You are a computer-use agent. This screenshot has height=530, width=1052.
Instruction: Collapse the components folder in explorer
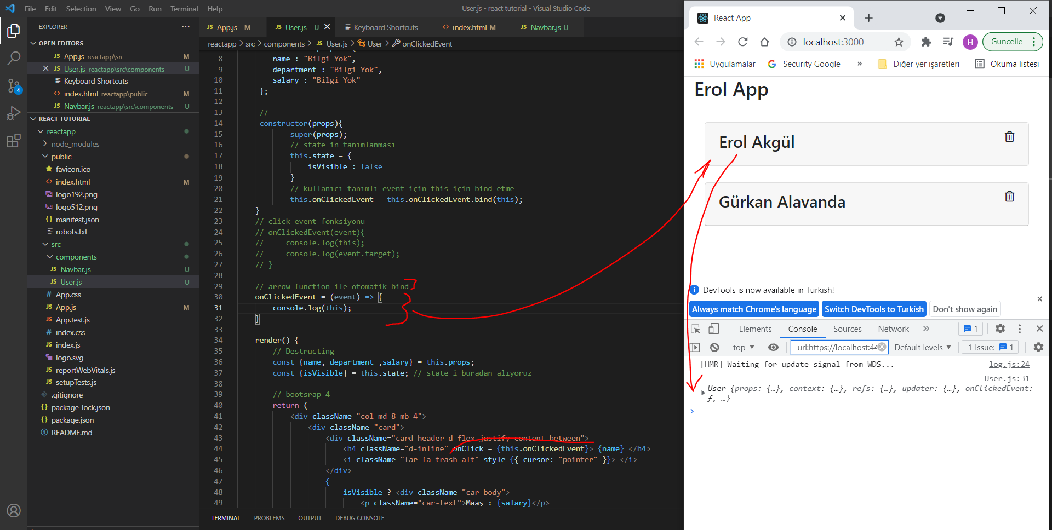(76, 257)
